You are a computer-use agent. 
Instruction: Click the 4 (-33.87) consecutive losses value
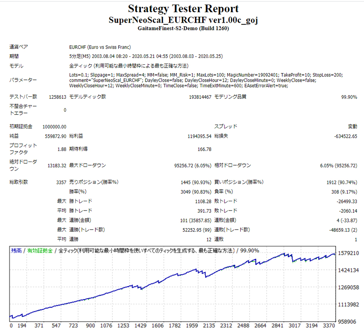click(x=347, y=221)
